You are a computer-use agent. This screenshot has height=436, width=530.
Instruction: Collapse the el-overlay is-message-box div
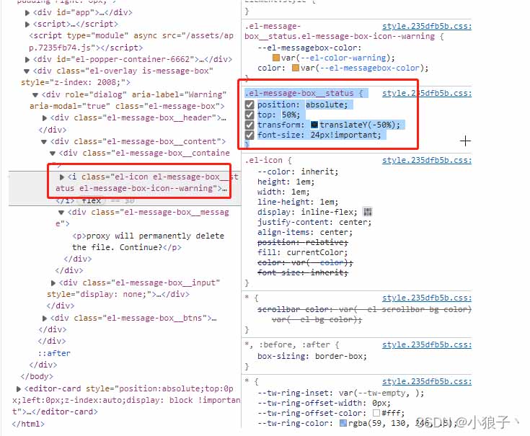click(x=27, y=71)
